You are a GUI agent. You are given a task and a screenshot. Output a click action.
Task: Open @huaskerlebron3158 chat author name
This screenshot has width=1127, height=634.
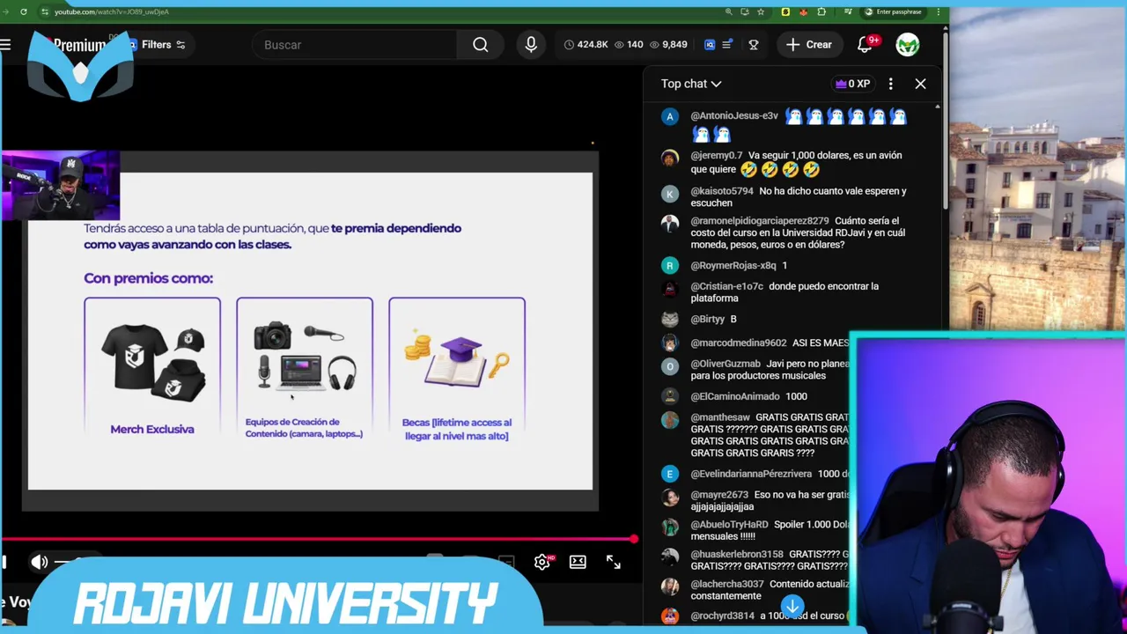point(737,554)
